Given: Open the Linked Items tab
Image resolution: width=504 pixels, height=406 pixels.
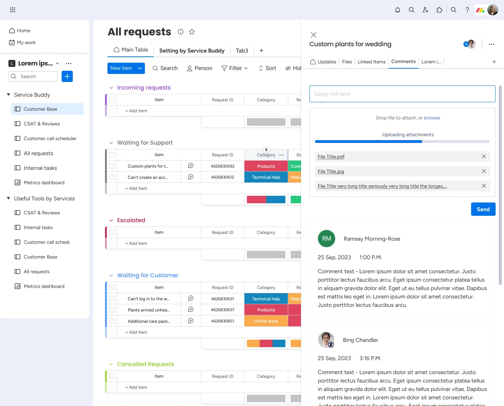Looking at the screenshot, I should point(371,62).
